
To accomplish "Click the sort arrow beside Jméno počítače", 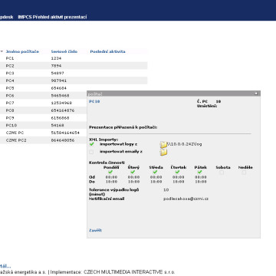I will click(2, 51).
